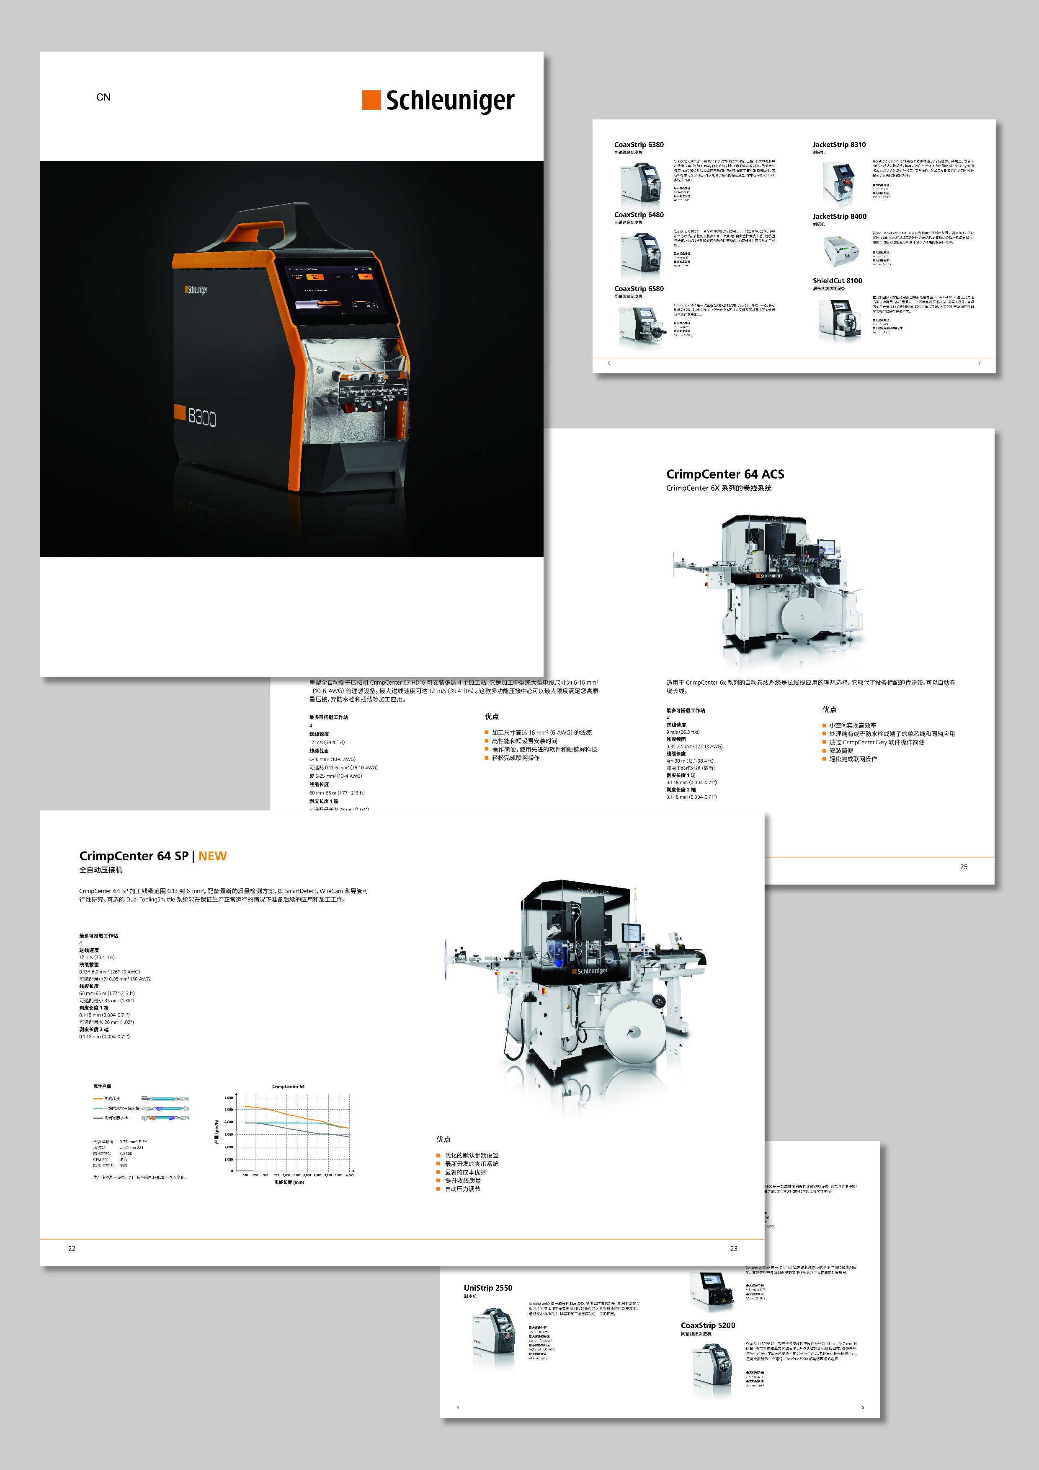The height and width of the screenshot is (1470, 1039).
Task: Click the chart axis label "电线长度 (mm)"
Action: (289, 1182)
